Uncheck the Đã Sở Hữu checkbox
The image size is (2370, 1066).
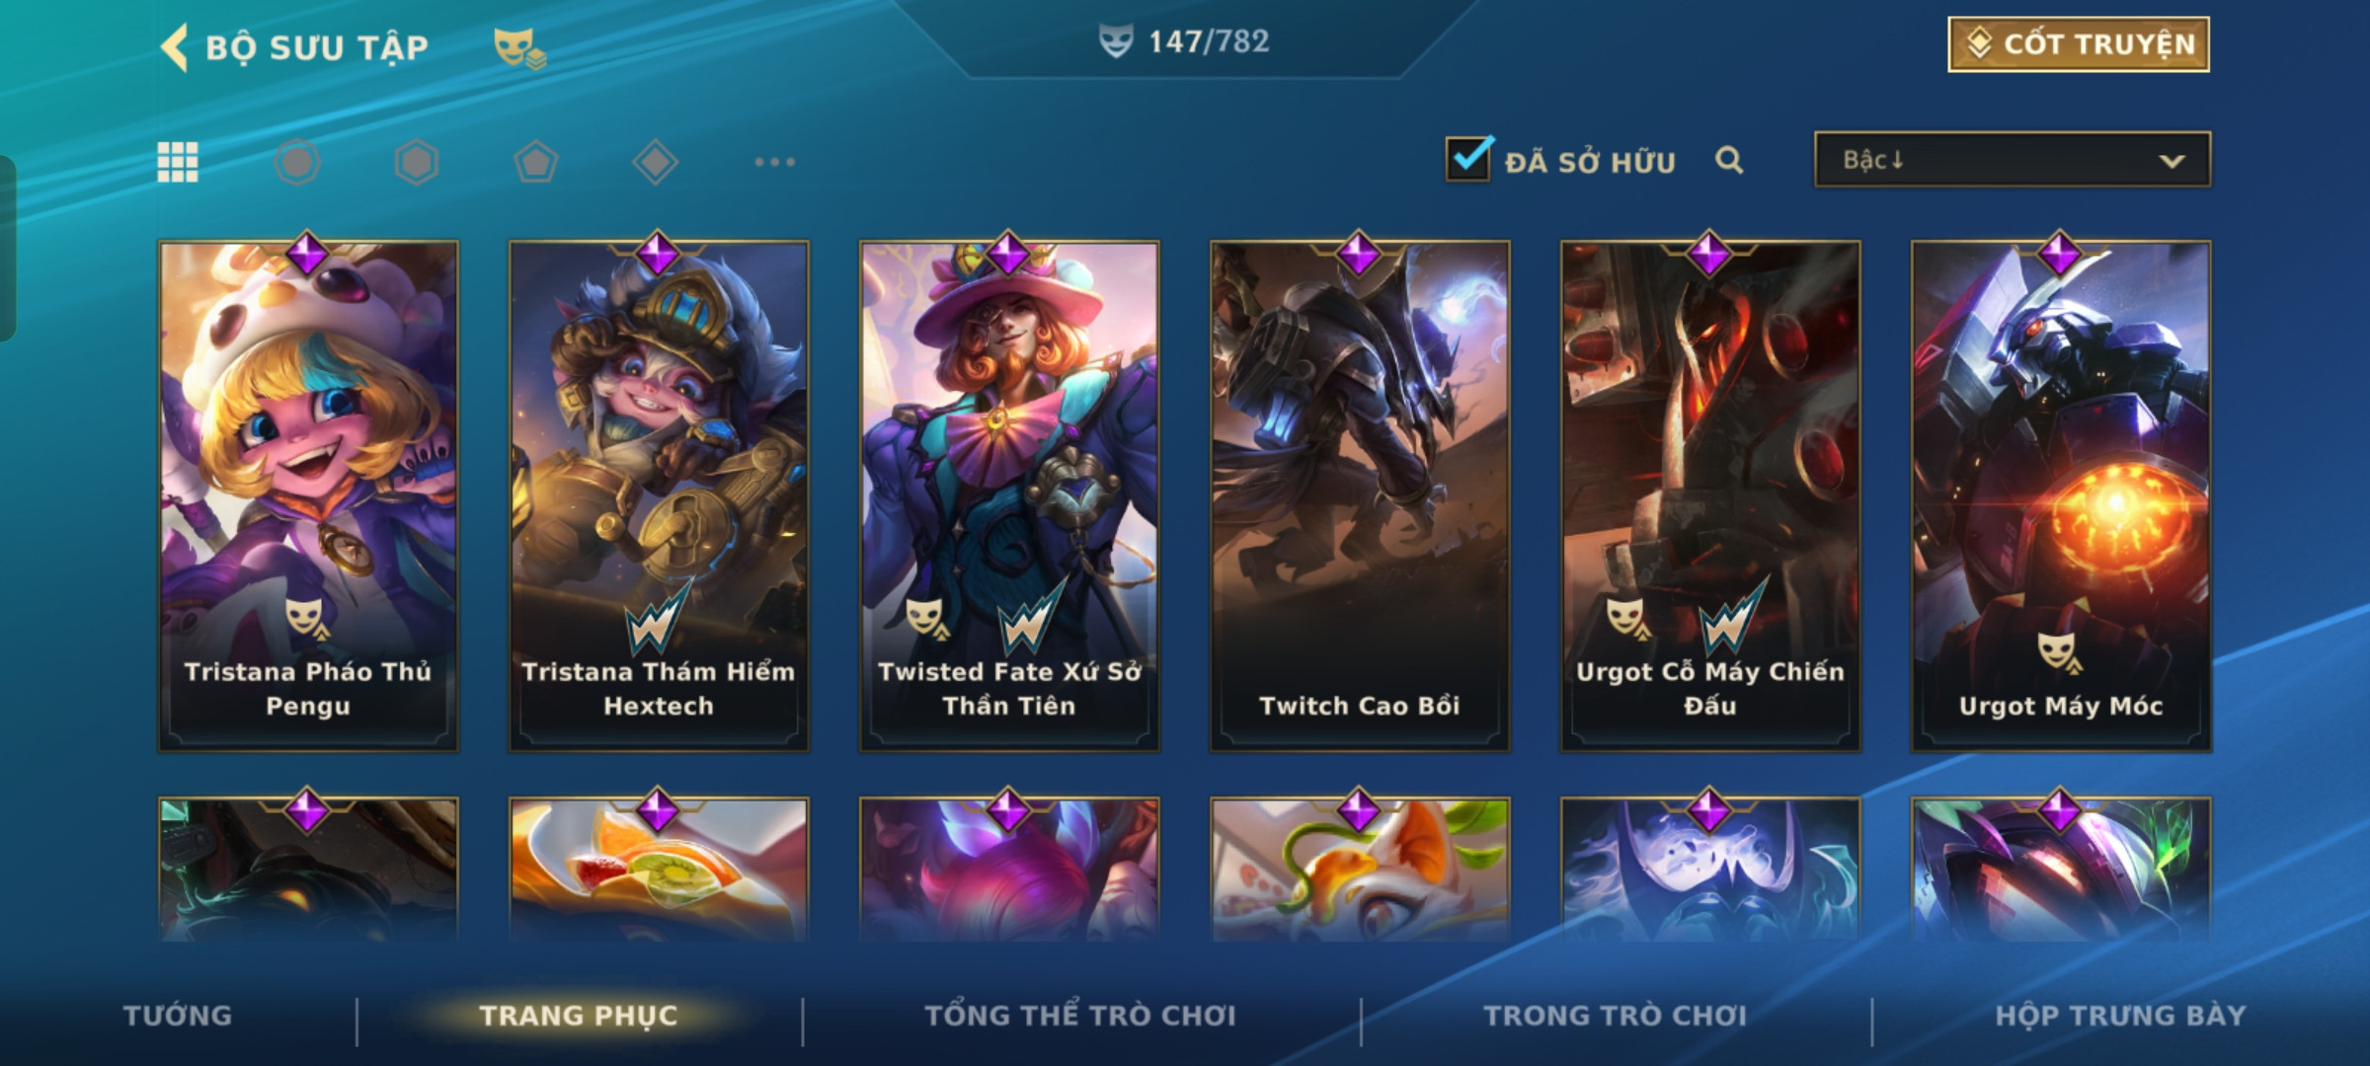click(1468, 158)
